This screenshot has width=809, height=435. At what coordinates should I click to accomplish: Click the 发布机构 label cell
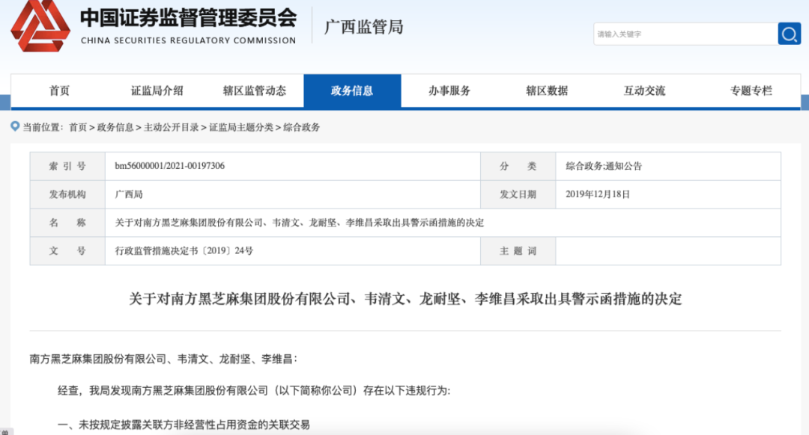click(67, 194)
